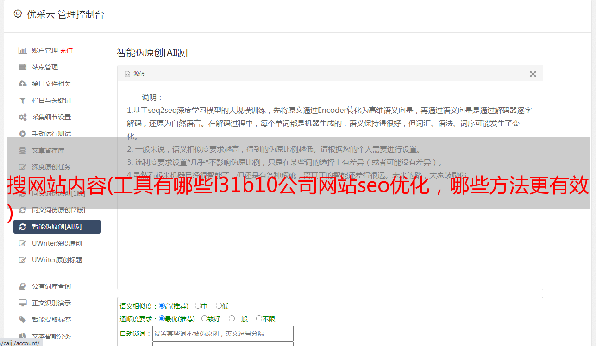This screenshot has width=596, height=346.
Task: Open UWriter深度原创 in the sidebar
Action: click(57, 243)
